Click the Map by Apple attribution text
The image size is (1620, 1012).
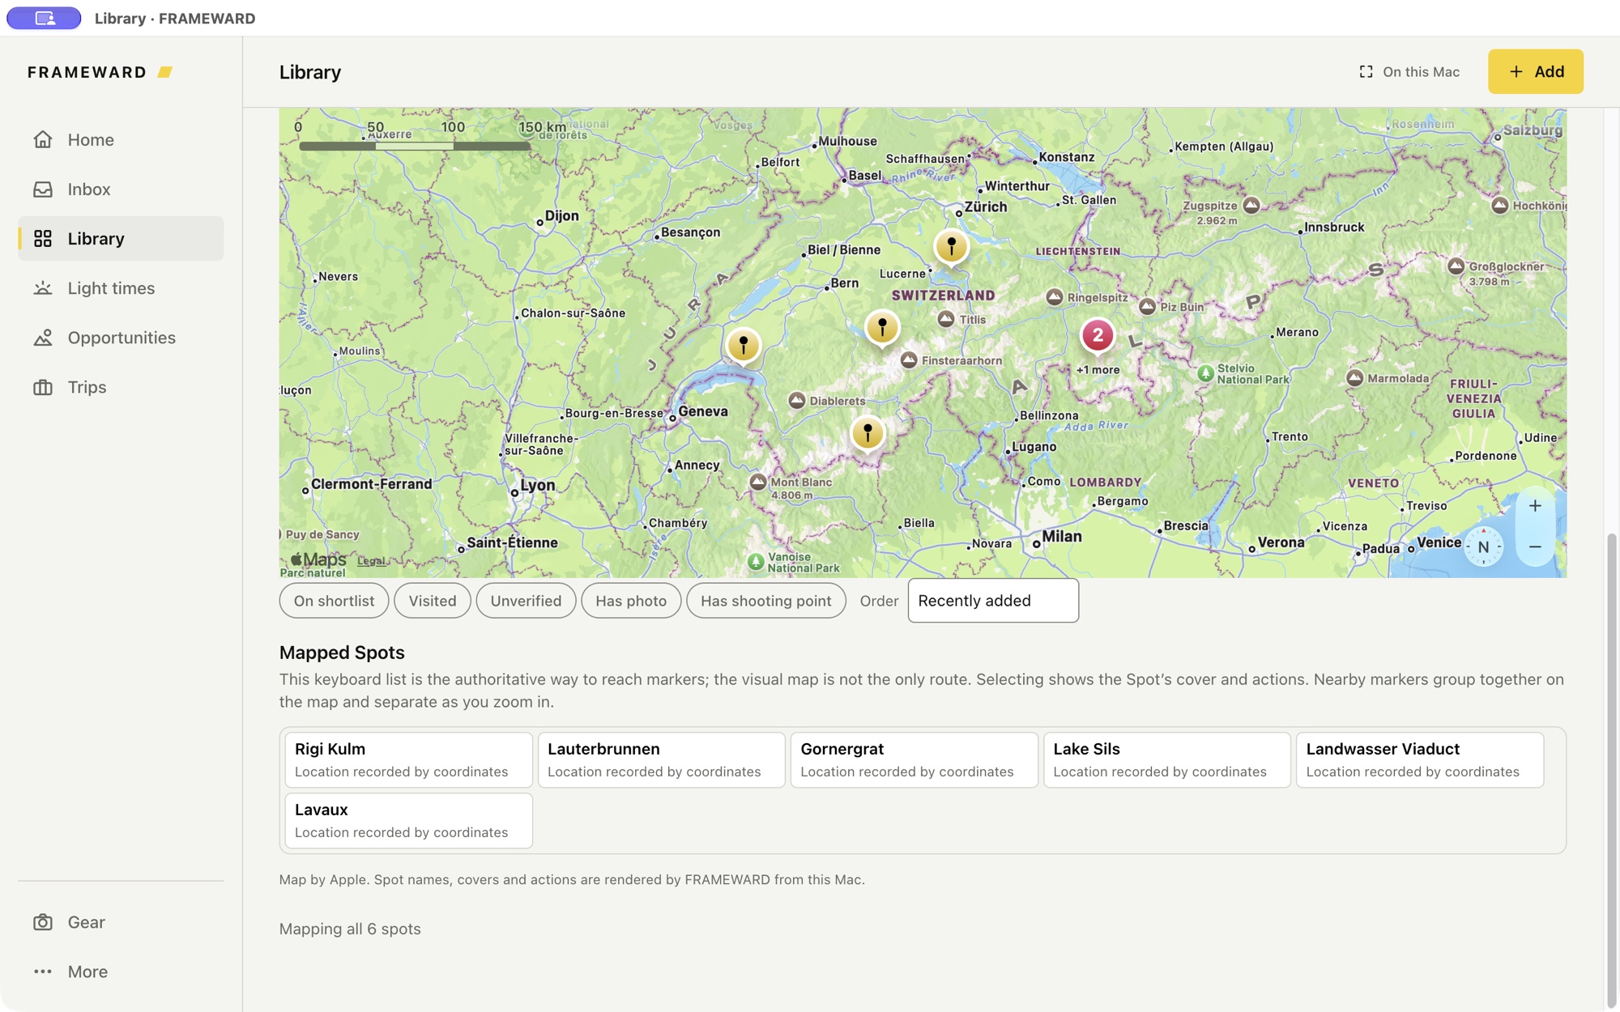coord(572,879)
